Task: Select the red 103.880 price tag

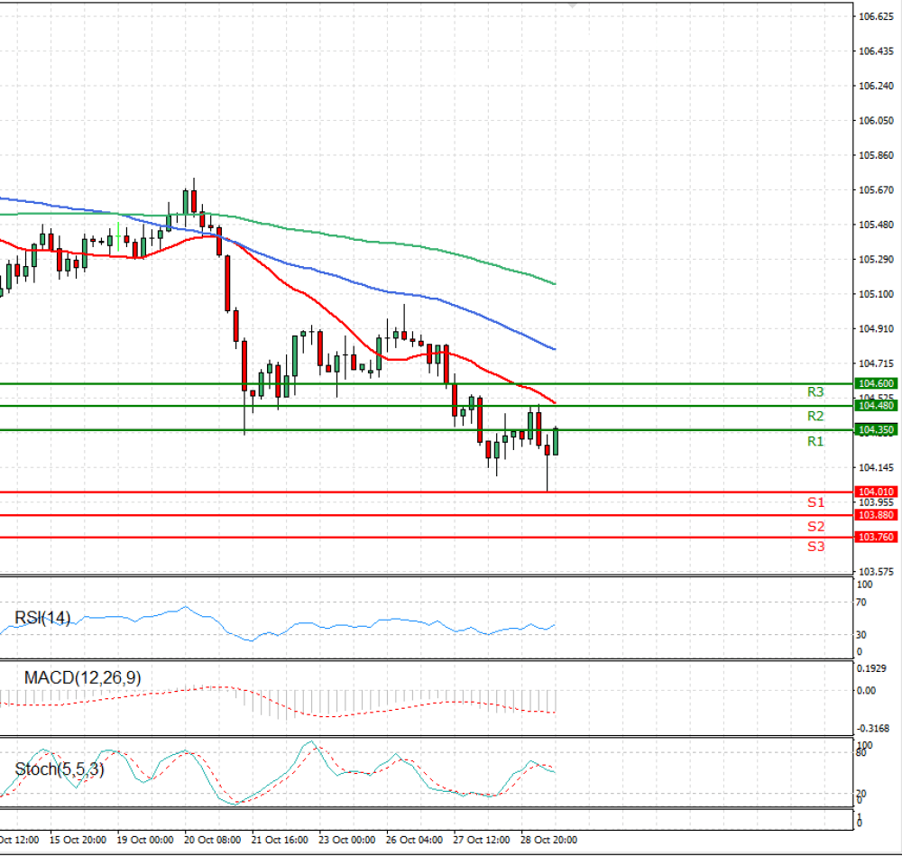Action: [876, 515]
